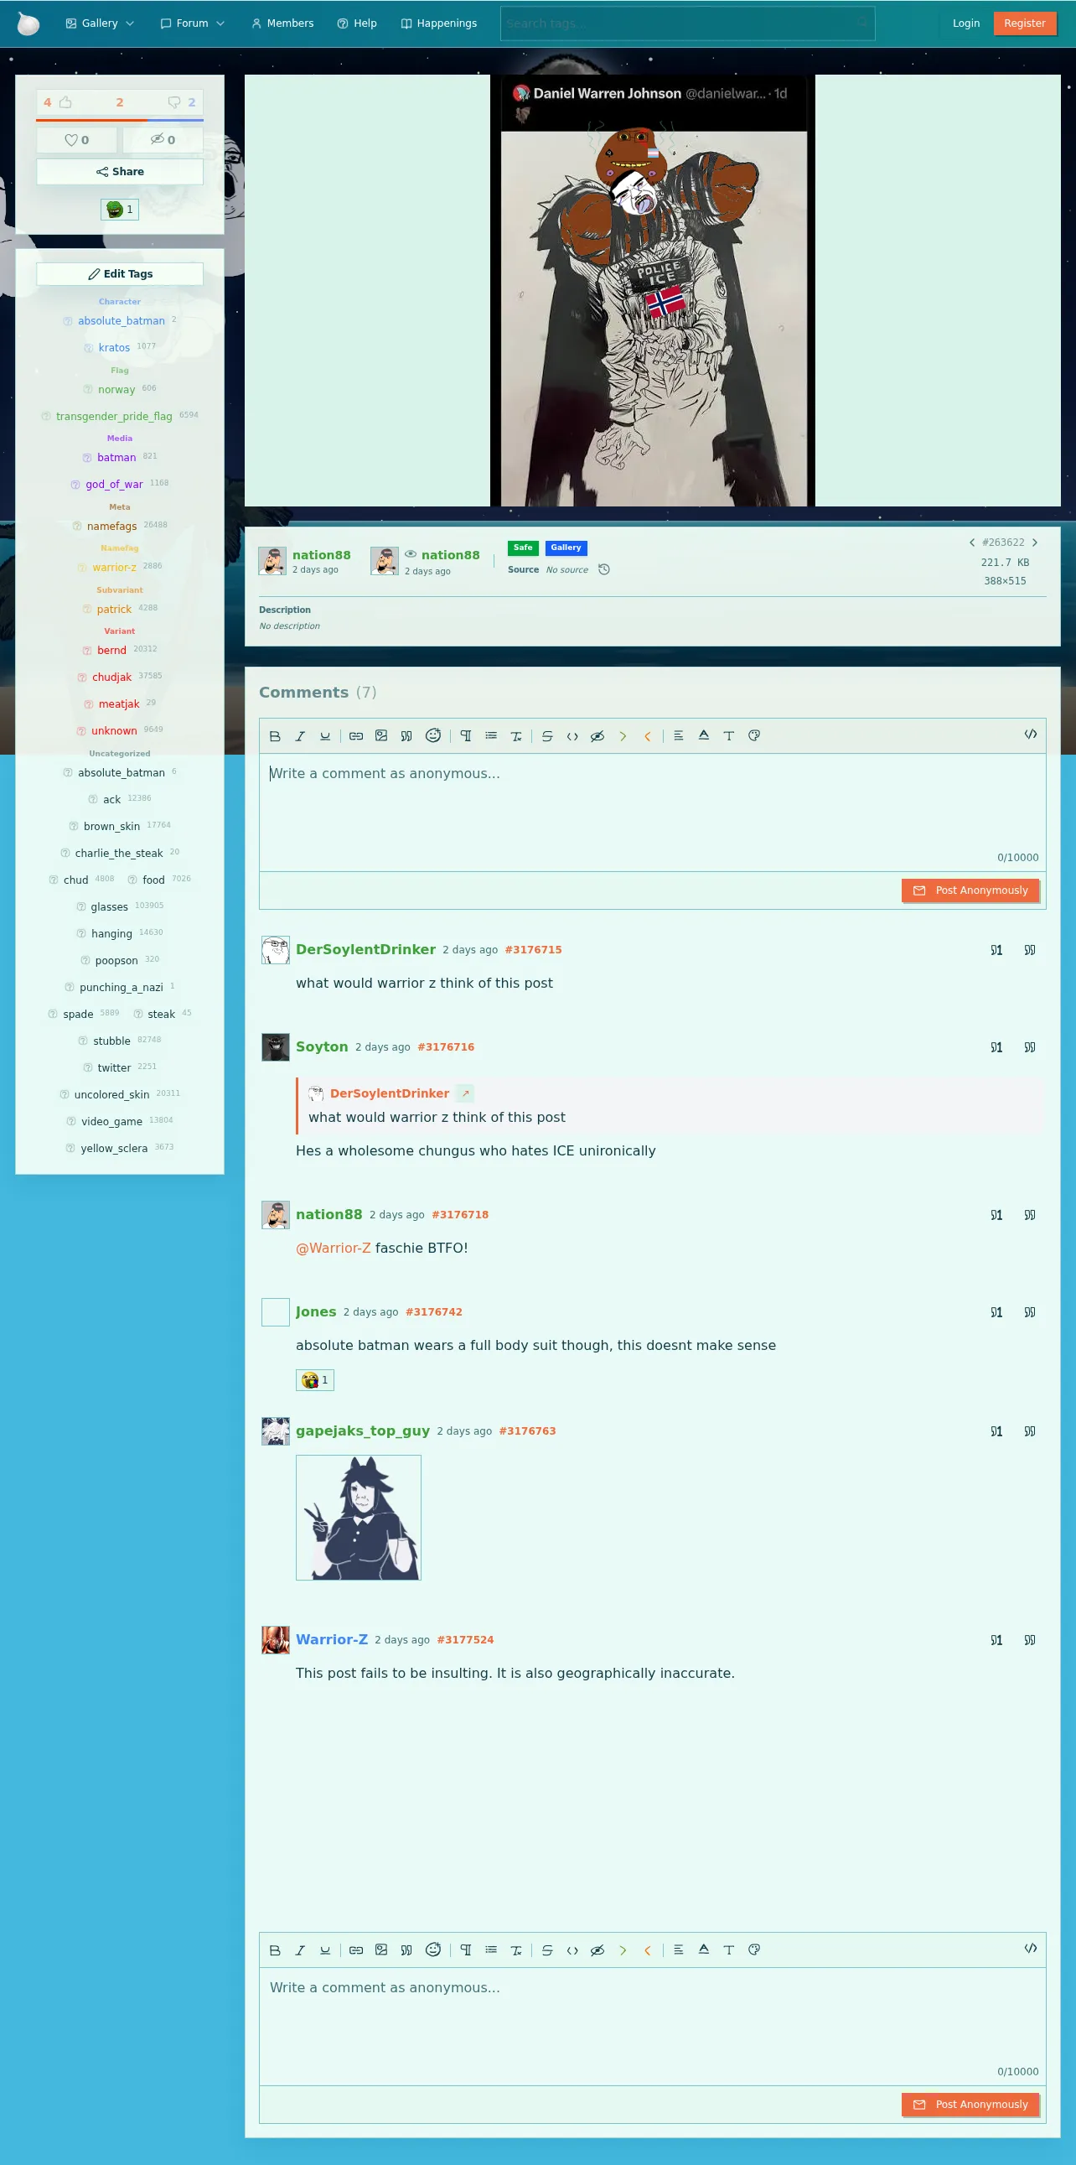Click the Register button
This screenshot has height=2165, width=1076.
click(x=1025, y=23)
